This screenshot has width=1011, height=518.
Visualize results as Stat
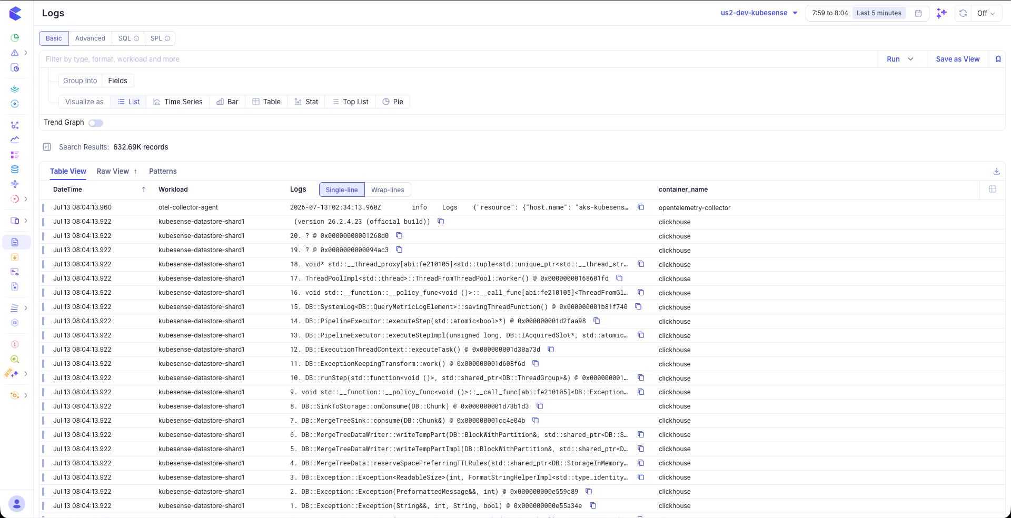pos(306,102)
